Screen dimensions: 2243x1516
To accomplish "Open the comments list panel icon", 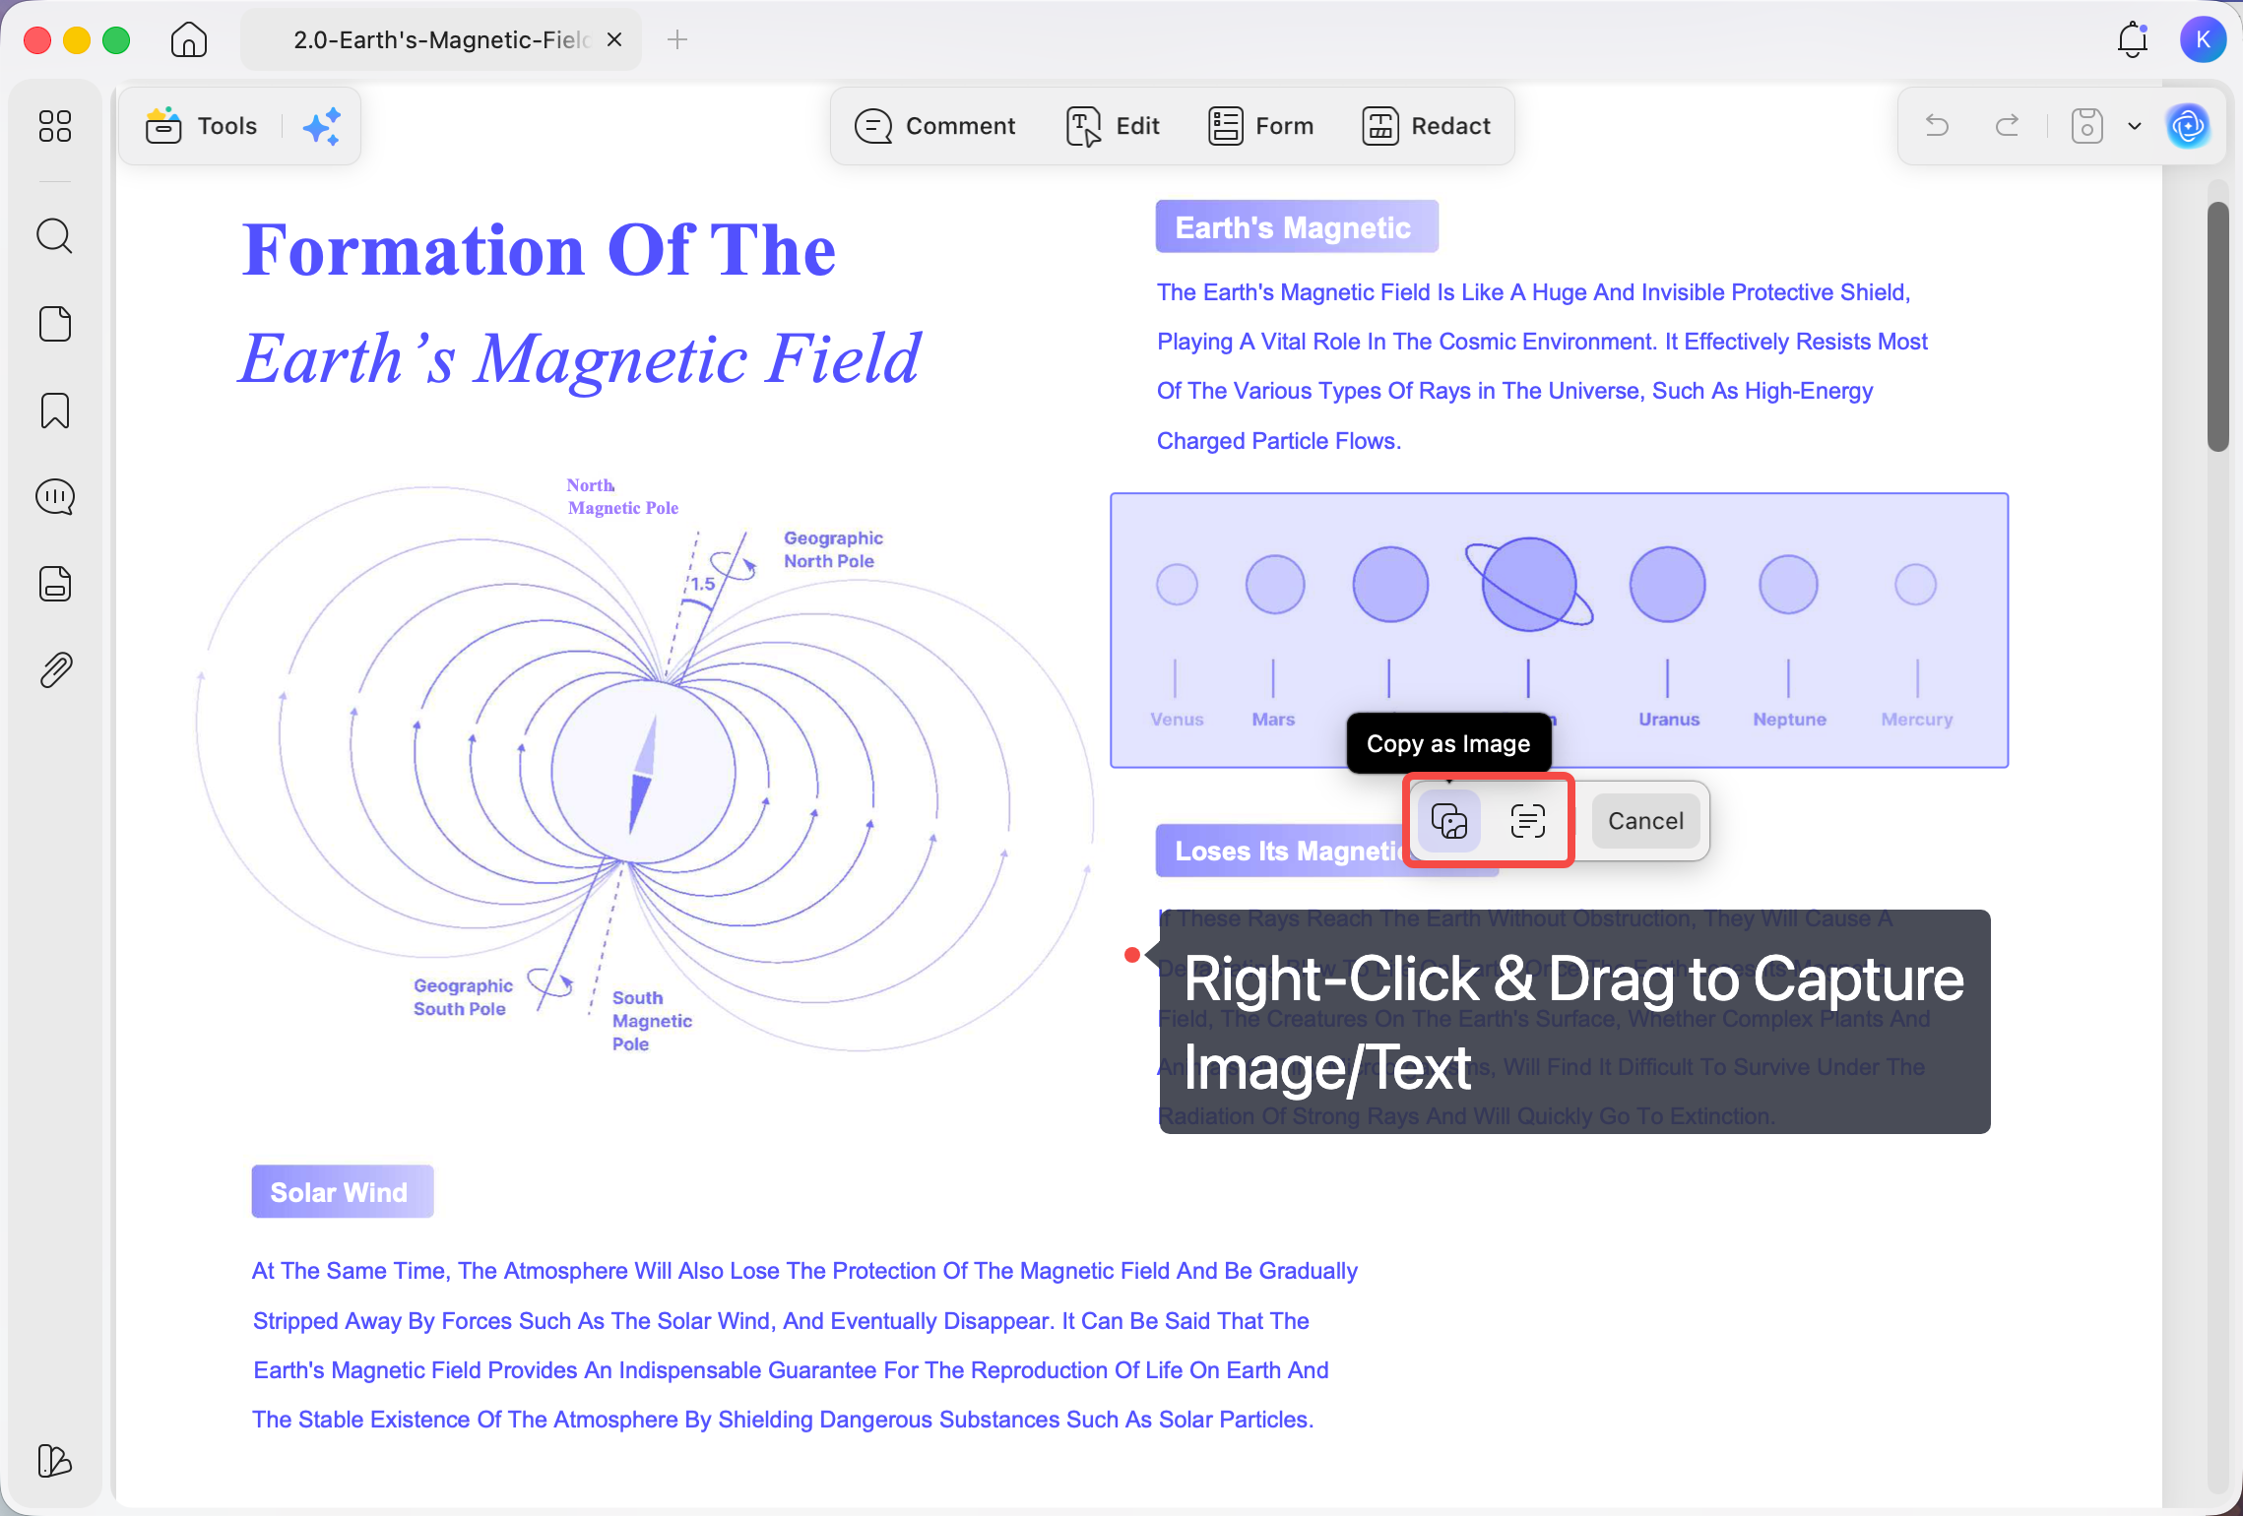I will point(55,497).
